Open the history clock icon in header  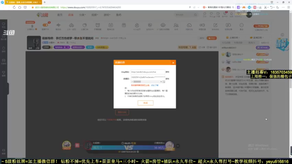pos(204,14)
